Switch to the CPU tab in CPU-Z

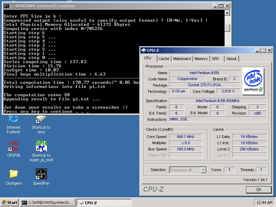[148, 58]
